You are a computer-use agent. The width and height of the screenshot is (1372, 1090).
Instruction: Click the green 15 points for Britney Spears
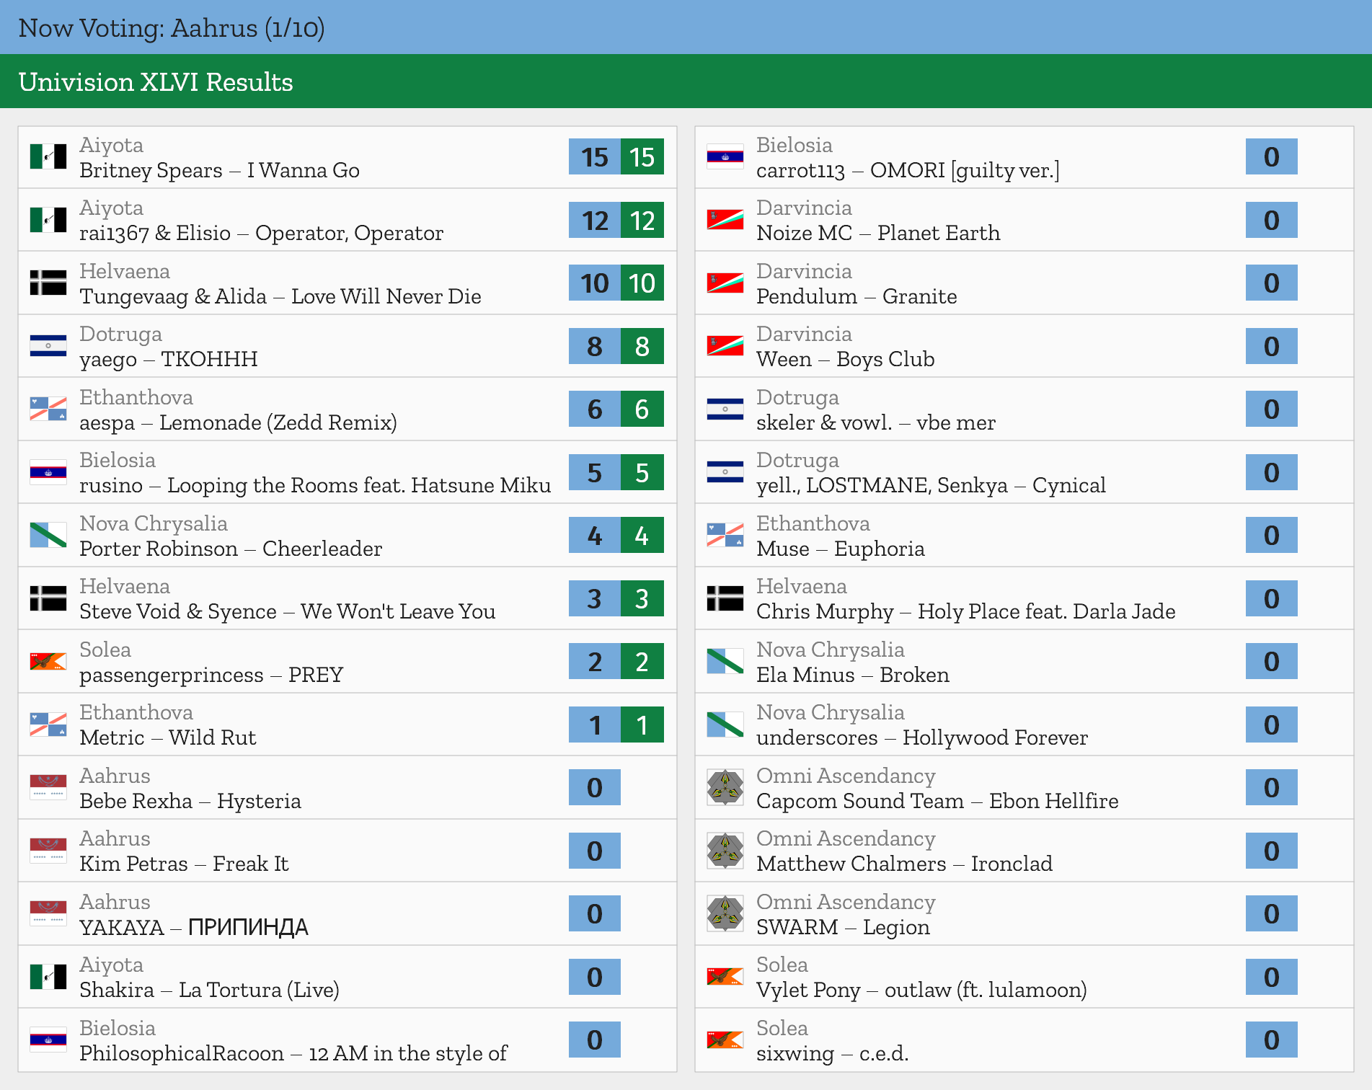click(x=642, y=156)
